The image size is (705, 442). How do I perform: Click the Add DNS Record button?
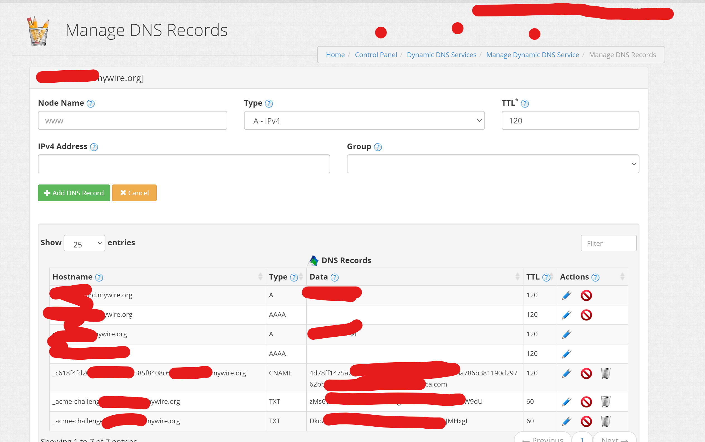coord(74,193)
